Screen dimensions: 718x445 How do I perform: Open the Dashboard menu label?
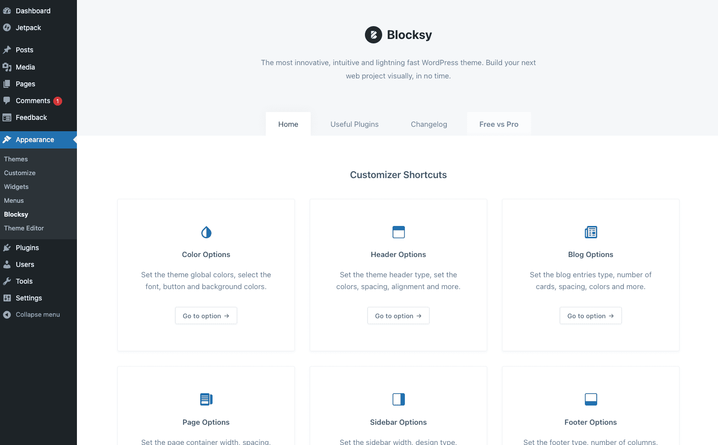coord(33,11)
